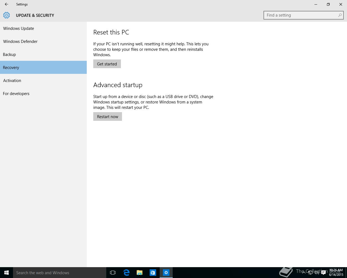The width and height of the screenshot is (347, 278).
Task: Open the Store app from the taskbar
Action: pyautogui.click(x=153, y=273)
